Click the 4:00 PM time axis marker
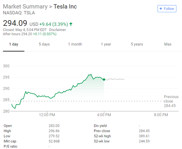This screenshot has height=149, width=182. (104, 115)
